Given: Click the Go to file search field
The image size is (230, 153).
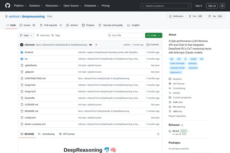Looking at the screenshot, I should (x=125, y=36).
